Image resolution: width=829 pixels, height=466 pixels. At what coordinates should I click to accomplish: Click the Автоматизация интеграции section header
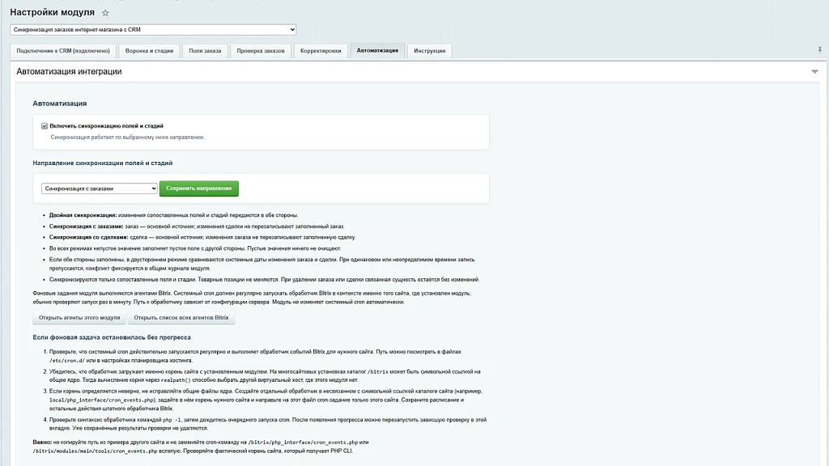[69, 71]
